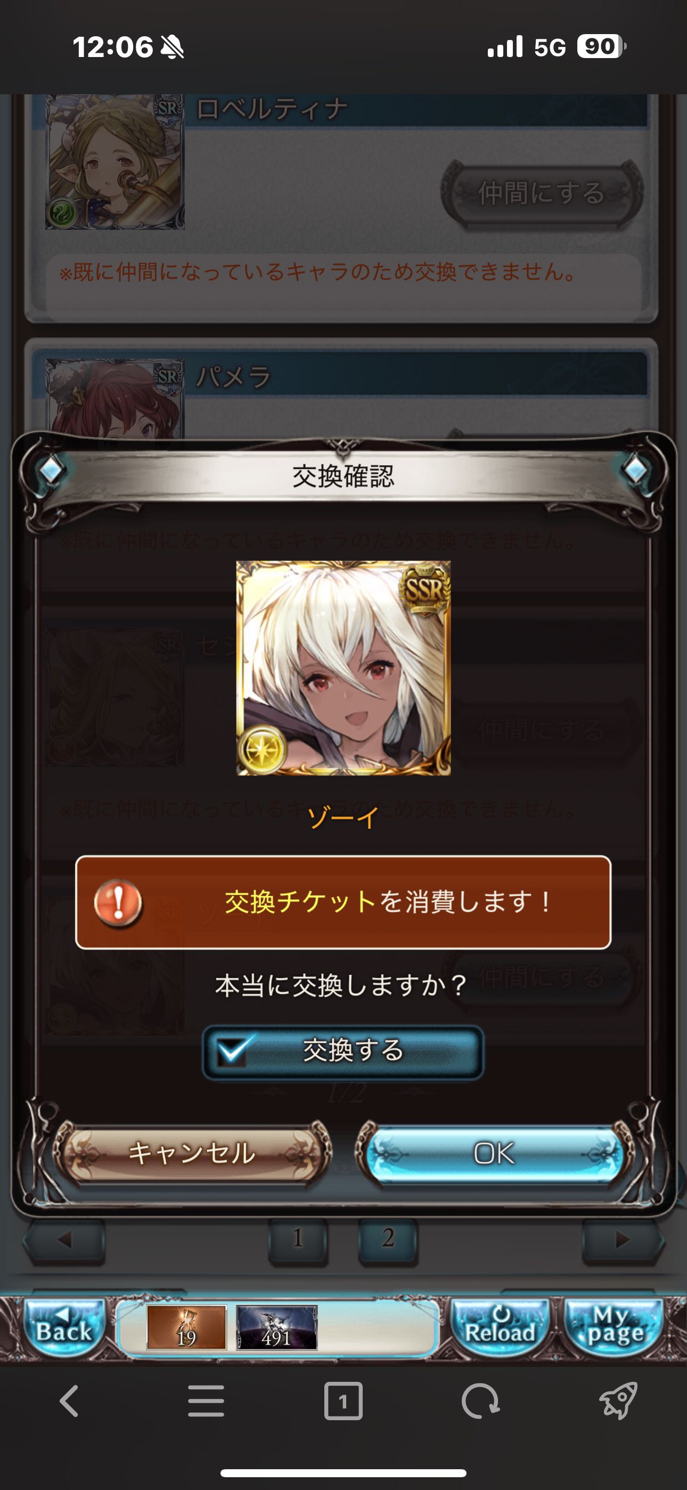Tap the orange shortcut thumbnail labeled 19

tap(186, 1327)
